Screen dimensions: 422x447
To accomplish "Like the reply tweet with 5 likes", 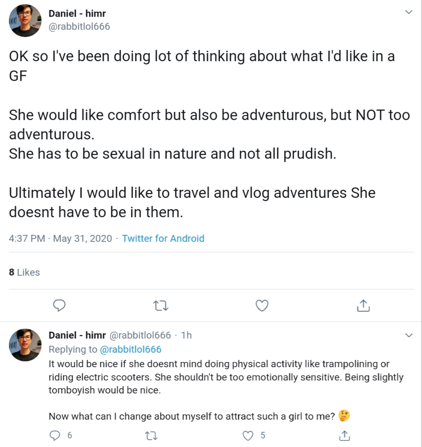I will point(249,435).
